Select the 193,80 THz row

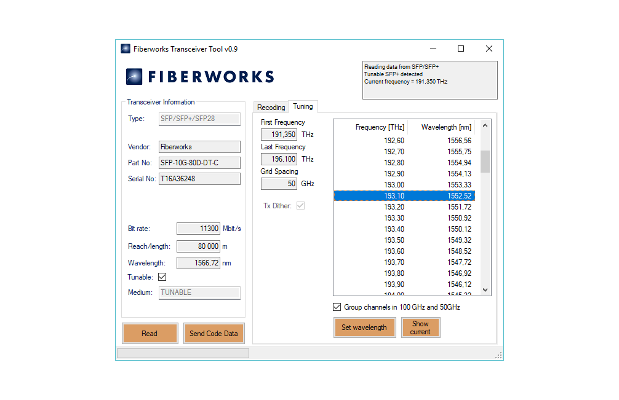click(404, 273)
